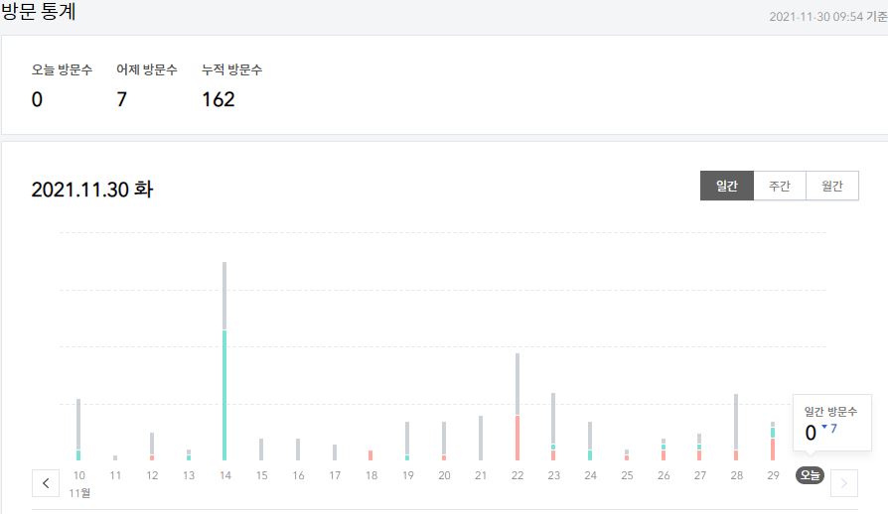The width and height of the screenshot is (888, 514).
Task: Select the bar for day 24
Action: point(590,441)
